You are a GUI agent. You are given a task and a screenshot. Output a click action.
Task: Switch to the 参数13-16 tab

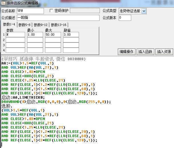[58, 25]
